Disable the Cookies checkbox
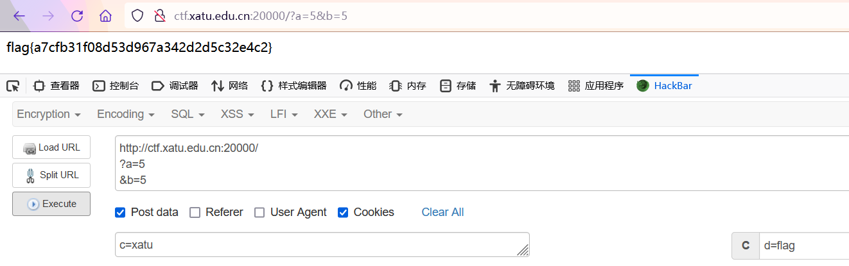The width and height of the screenshot is (849, 266). tap(343, 212)
